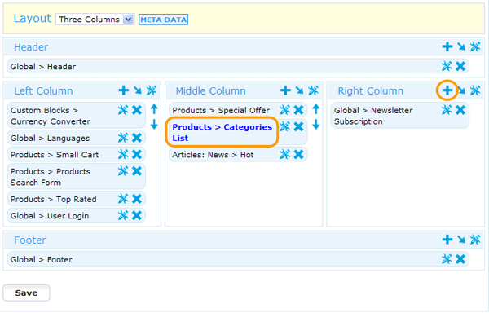
Task: Remove the Newsletter Subscription block
Action: [460, 110]
